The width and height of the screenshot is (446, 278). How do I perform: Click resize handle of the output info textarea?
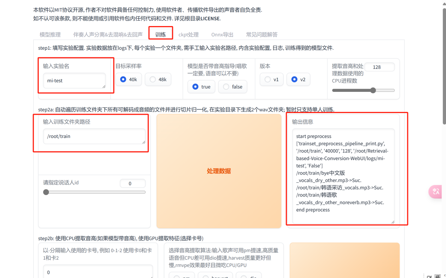(x=393, y=222)
